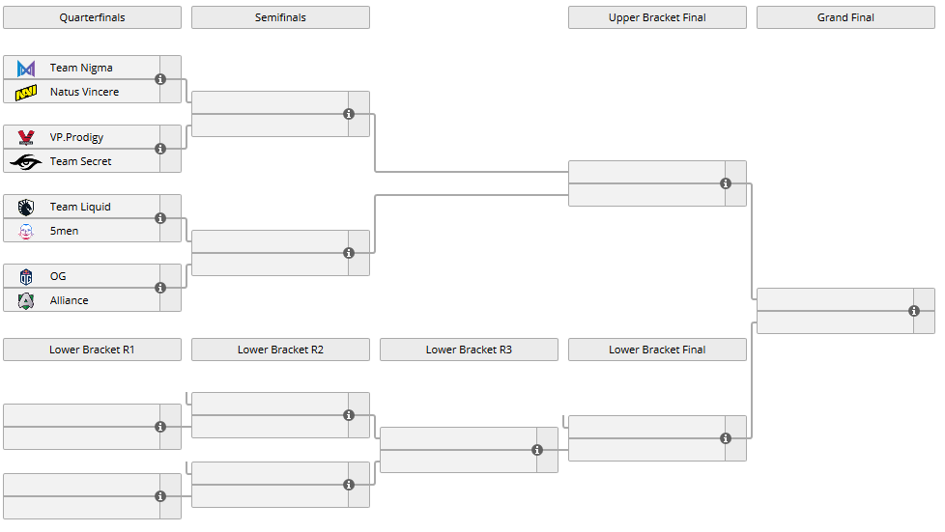Open info for VP.Prodigy vs Team Secret match
Image resolution: width=945 pixels, height=532 pixels.
160,149
